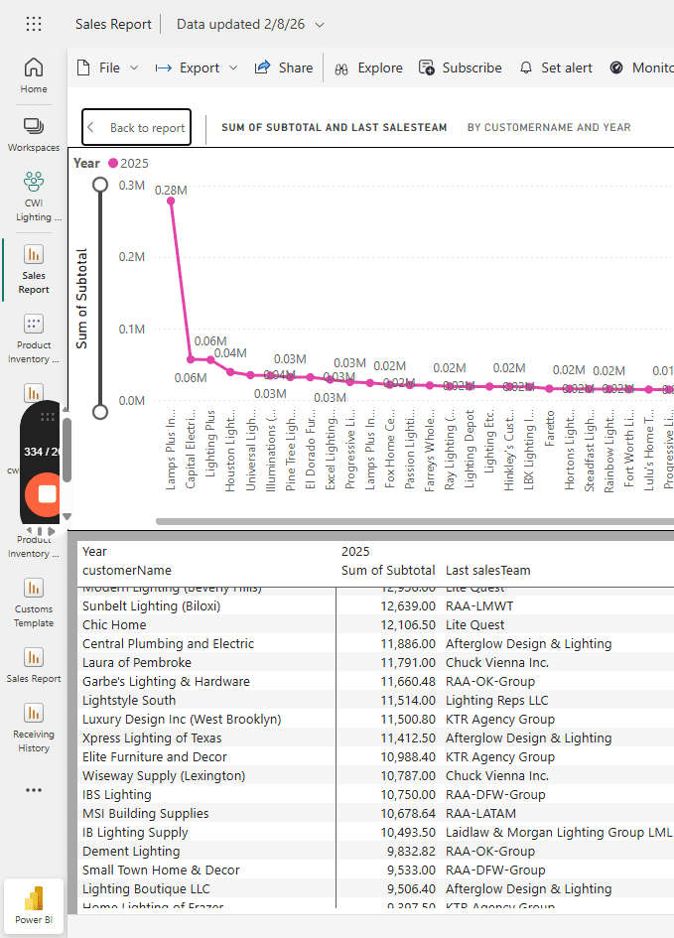Click the back chevron in Back to report
The width and height of the screenshot is (674, 938).
click(91, 127)
